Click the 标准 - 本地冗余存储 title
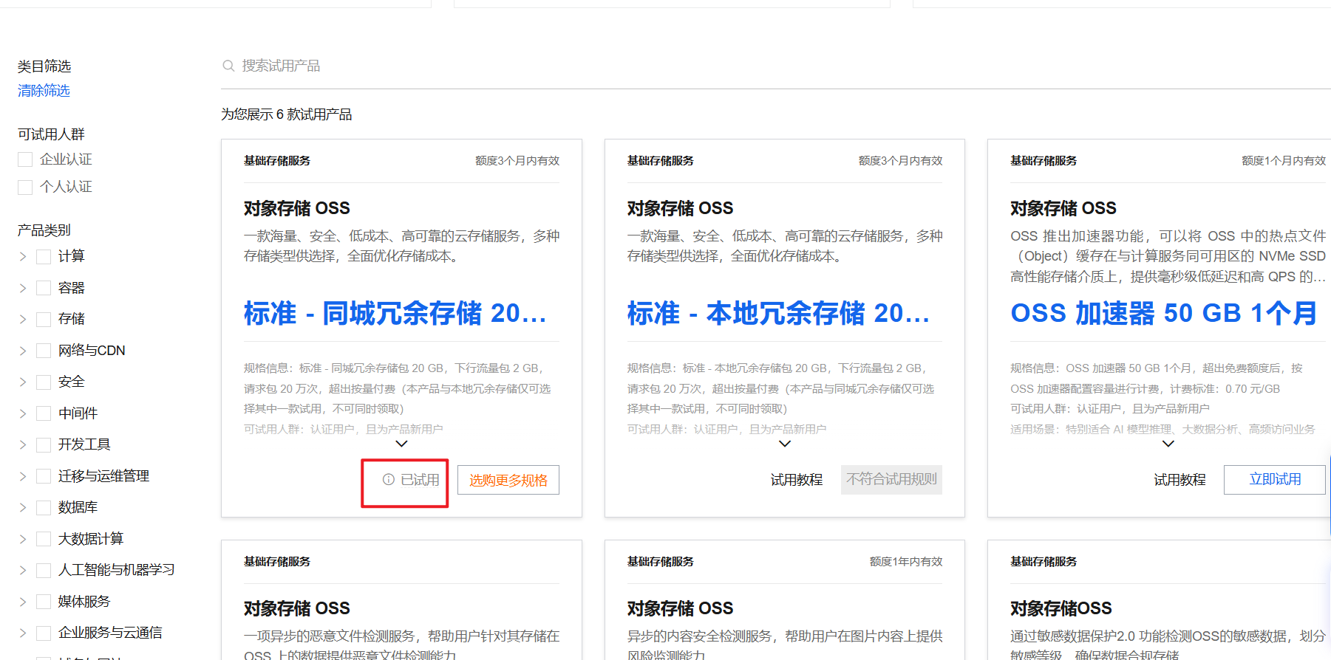 pyautogui.click(x=779, y=313)
